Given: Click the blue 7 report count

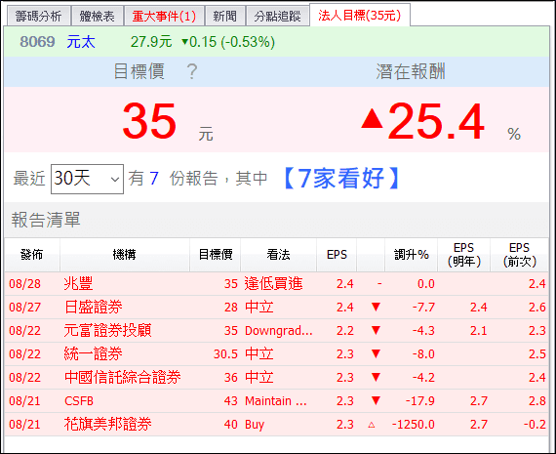Looking at the screenshot, I should point(153,179).
